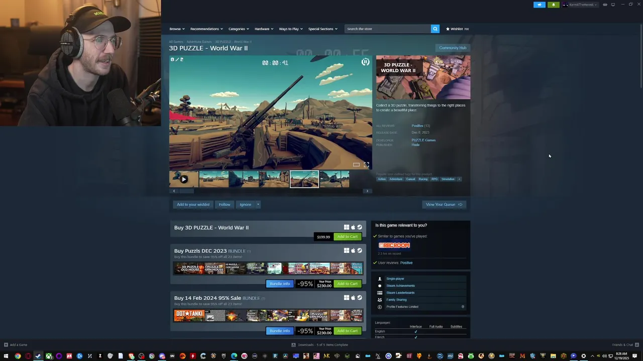Viewport: 643px width, 361px height.
Task: Click View Your Queue
Action: coord(444,204)
